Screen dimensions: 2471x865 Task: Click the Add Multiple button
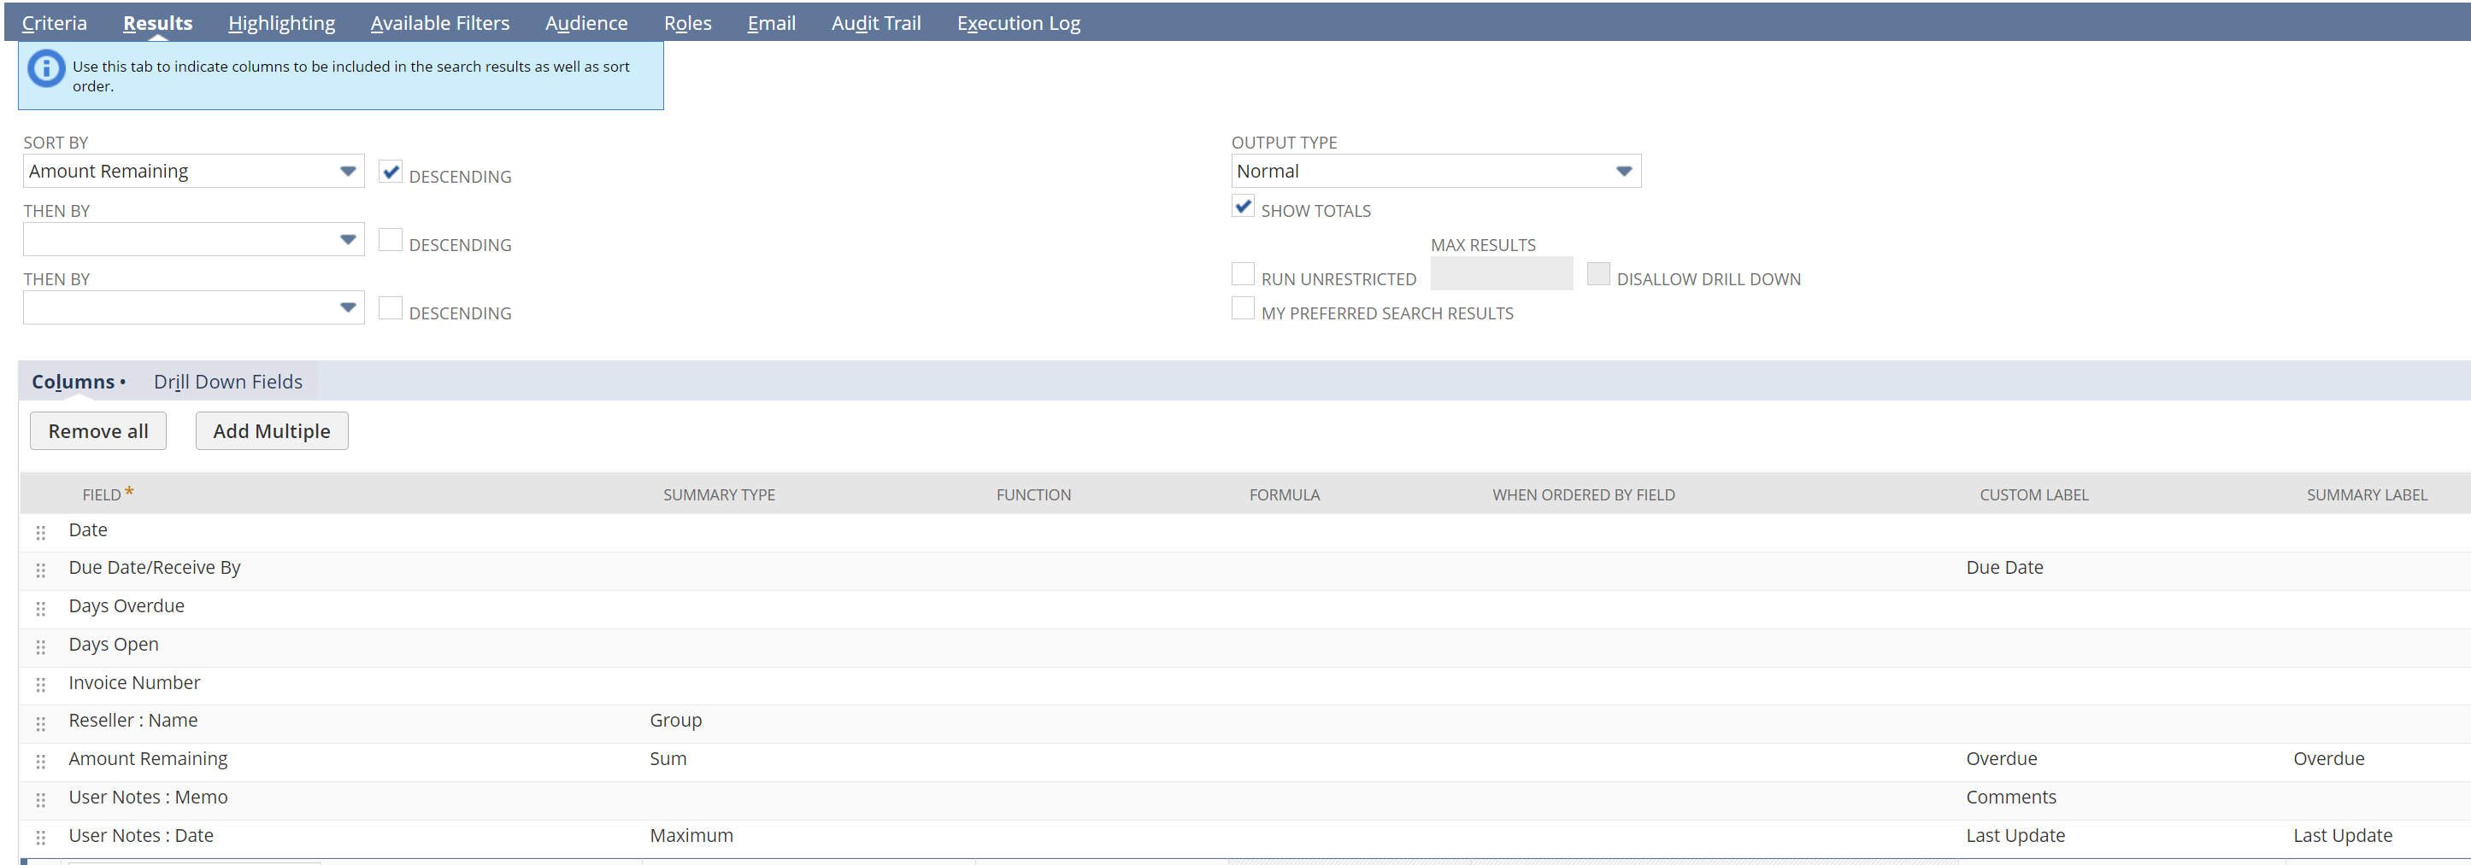(x=272, y=431)
